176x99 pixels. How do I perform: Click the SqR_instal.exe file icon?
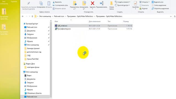point(56,26)
